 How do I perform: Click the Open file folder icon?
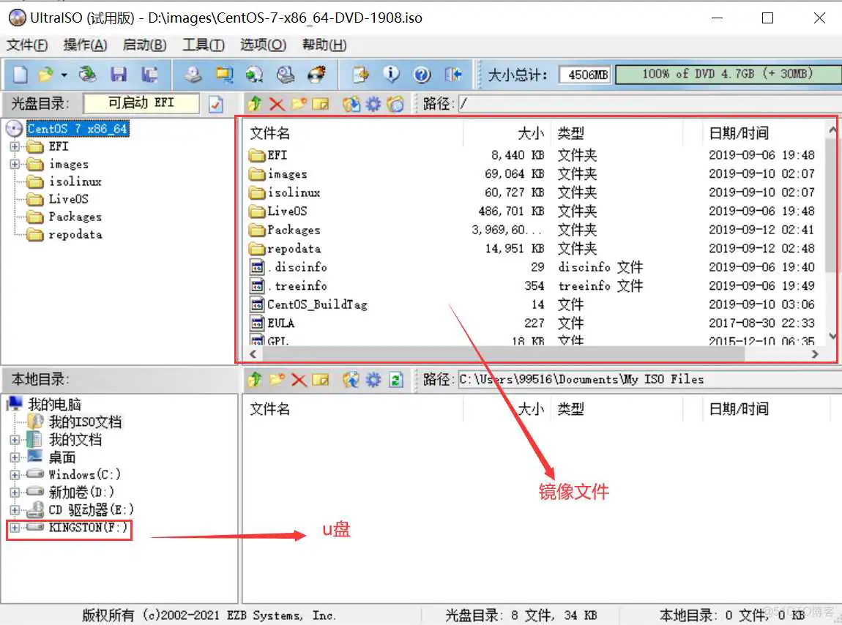click(x=46, y=74)
